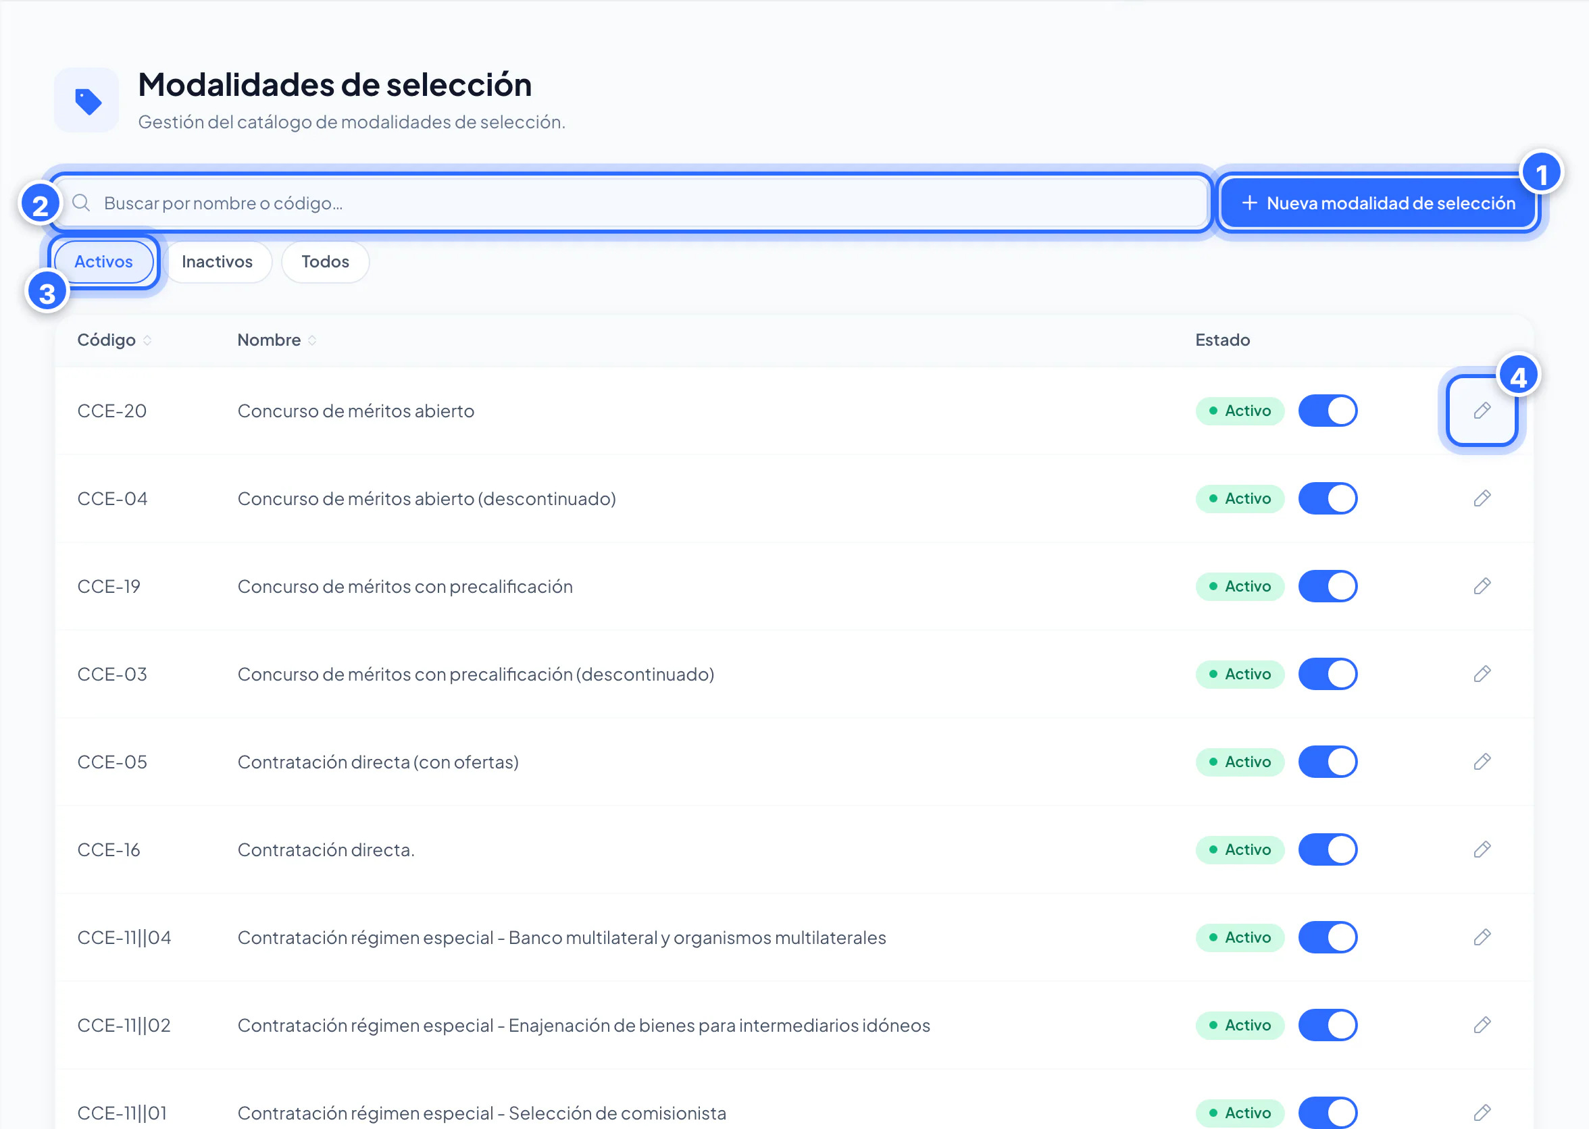Toggle the CCE-11||02 status switch
Image resolution: width=1589 pixels, height=1129 pixels.
(1328, 1025)
